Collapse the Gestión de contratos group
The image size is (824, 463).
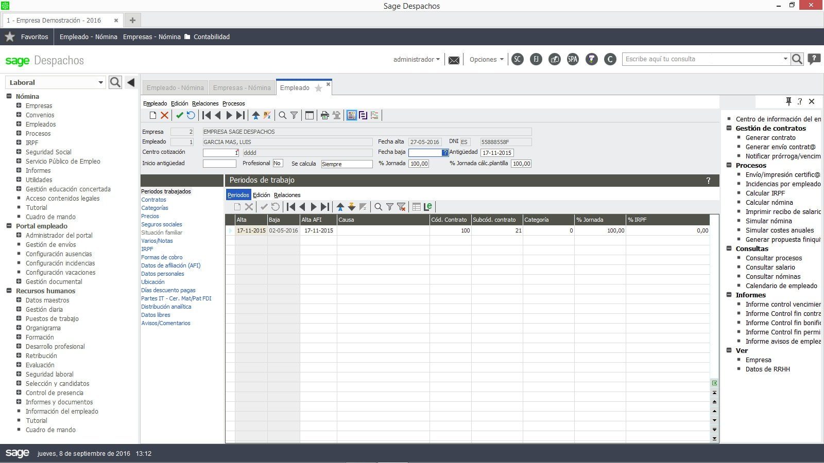click(729, 128)
